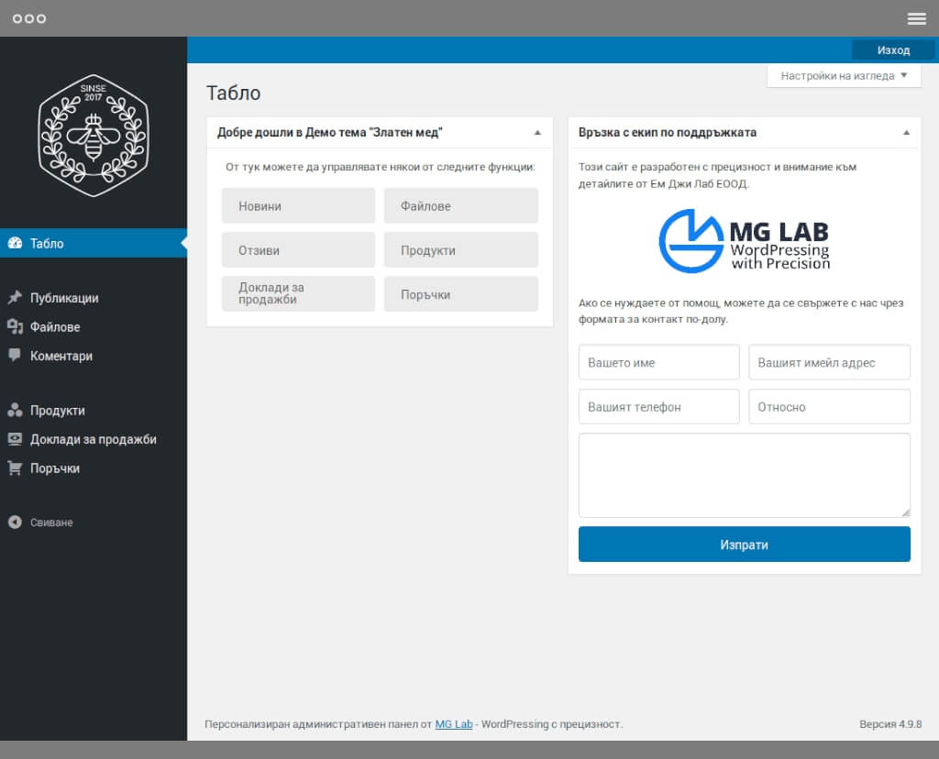
Task: Click the Доклади за продажби sidebar icon
Action: pos(15,439)
